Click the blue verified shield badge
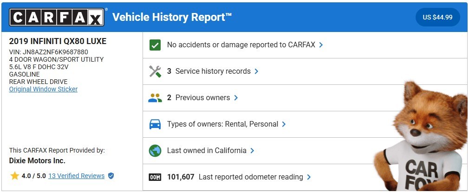 (111, 176)
